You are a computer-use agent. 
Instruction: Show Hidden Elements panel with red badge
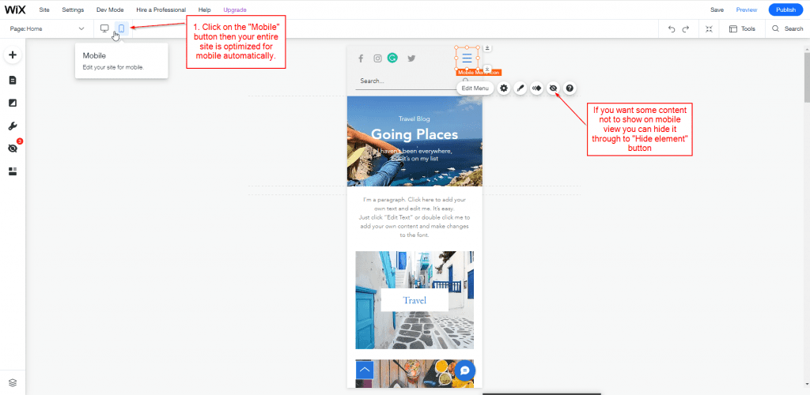point(13,148)
